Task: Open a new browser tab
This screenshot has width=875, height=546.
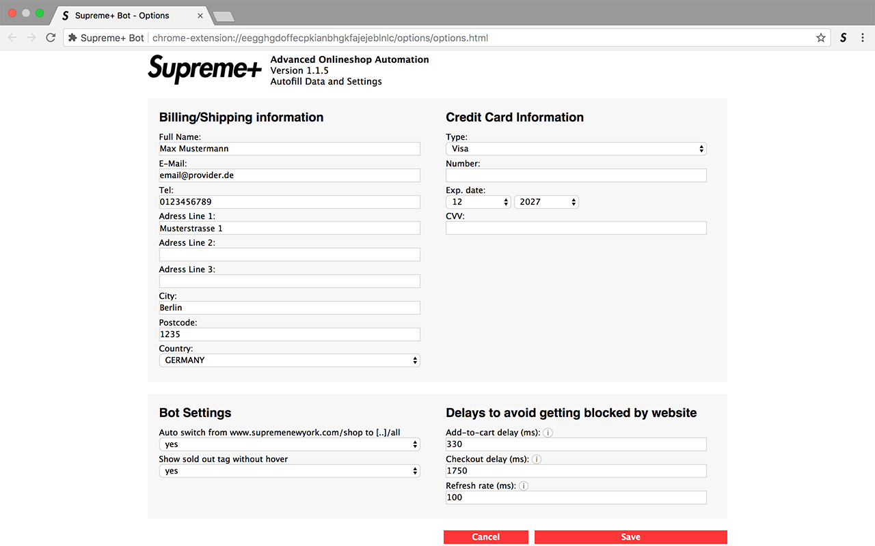Action: [224, 16]
